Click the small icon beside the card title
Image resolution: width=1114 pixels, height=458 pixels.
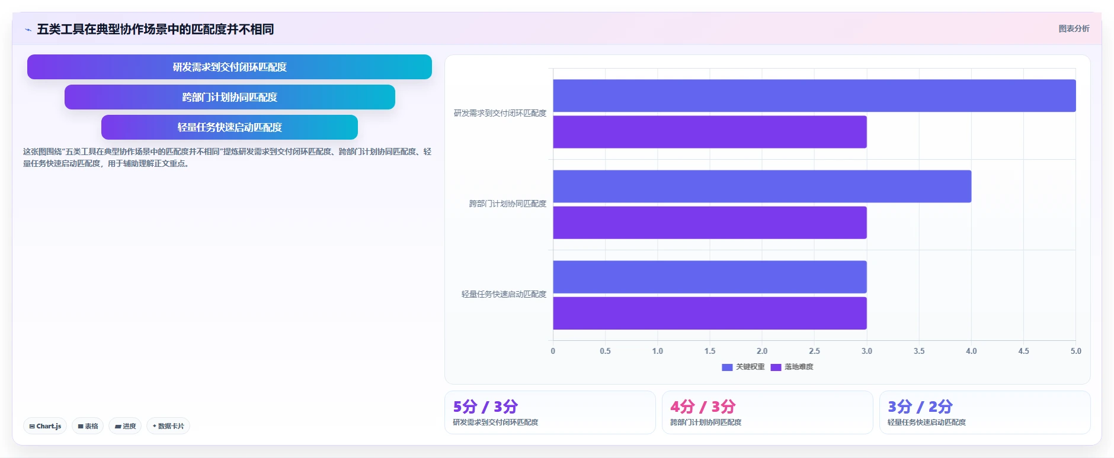tap(28, 30)
